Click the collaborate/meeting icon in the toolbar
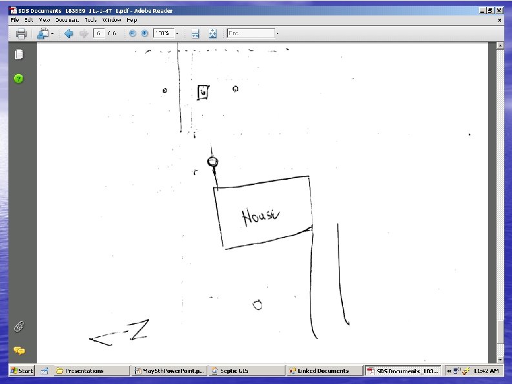 43,34
